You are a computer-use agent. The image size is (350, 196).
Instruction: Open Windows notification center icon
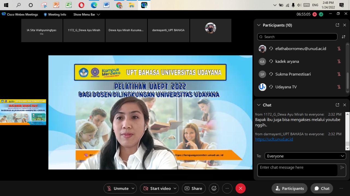342,5
